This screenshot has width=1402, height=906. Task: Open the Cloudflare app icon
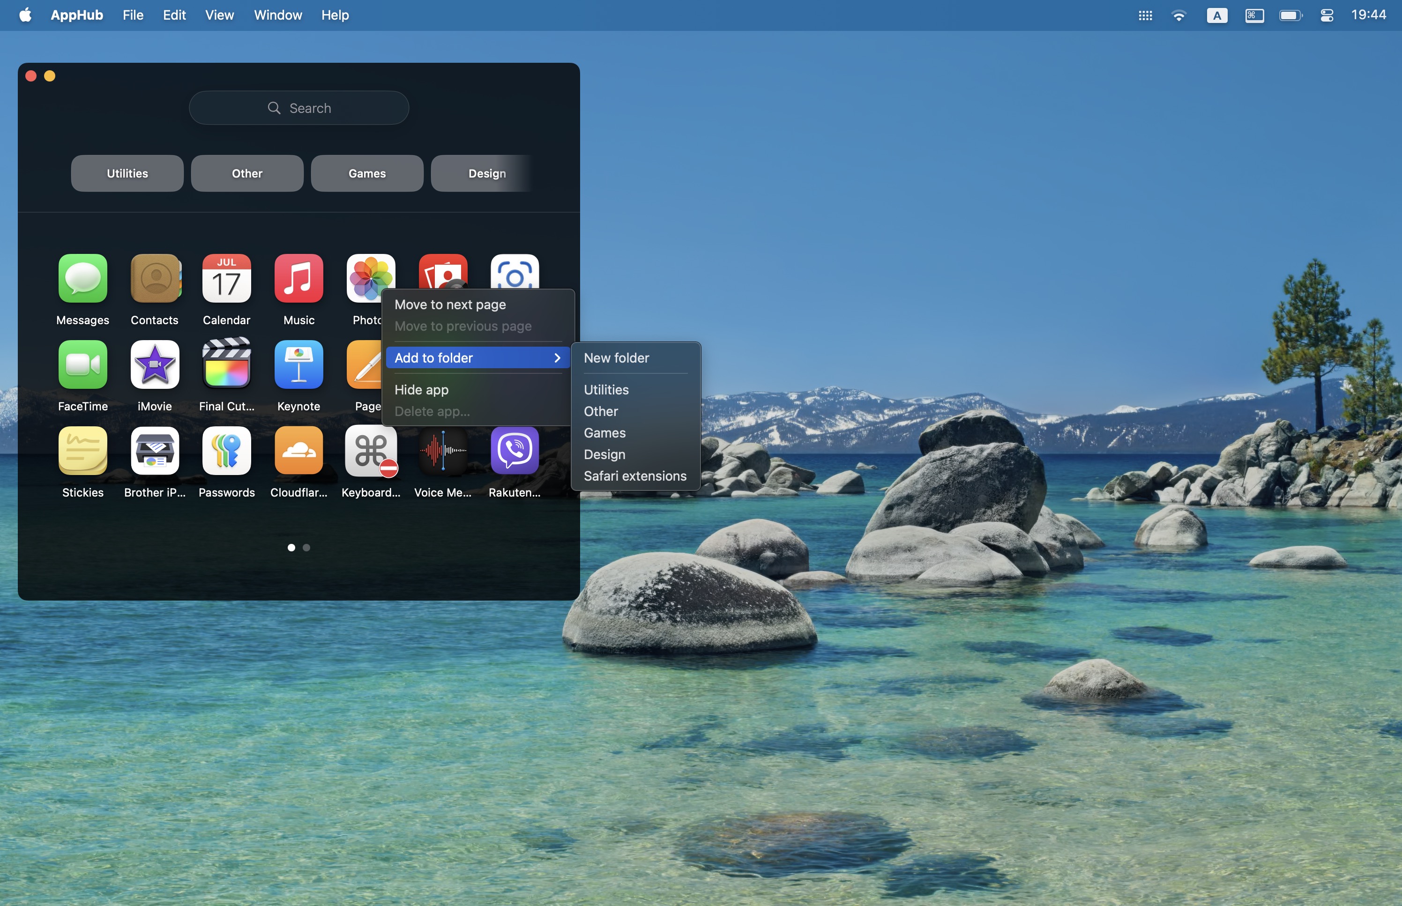pyautogui.click(x=299, y=451)
